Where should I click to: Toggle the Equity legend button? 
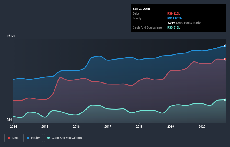click(33, 138)
